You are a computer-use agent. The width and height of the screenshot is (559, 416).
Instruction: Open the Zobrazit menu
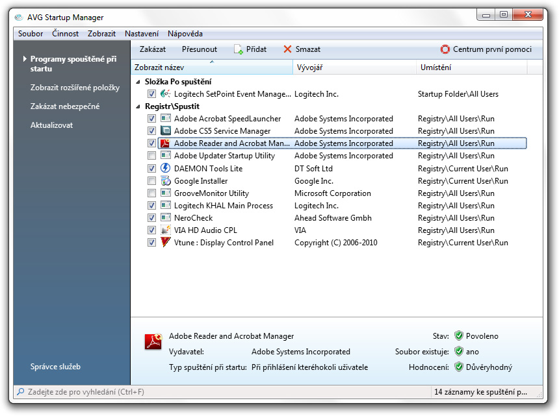tap(101, 34)
